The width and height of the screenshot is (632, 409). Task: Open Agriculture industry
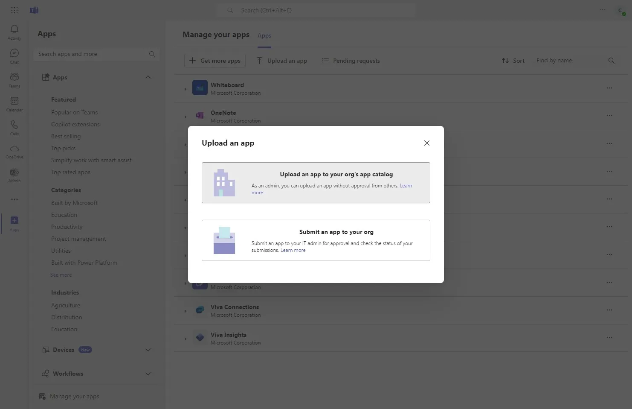(66, 305)
